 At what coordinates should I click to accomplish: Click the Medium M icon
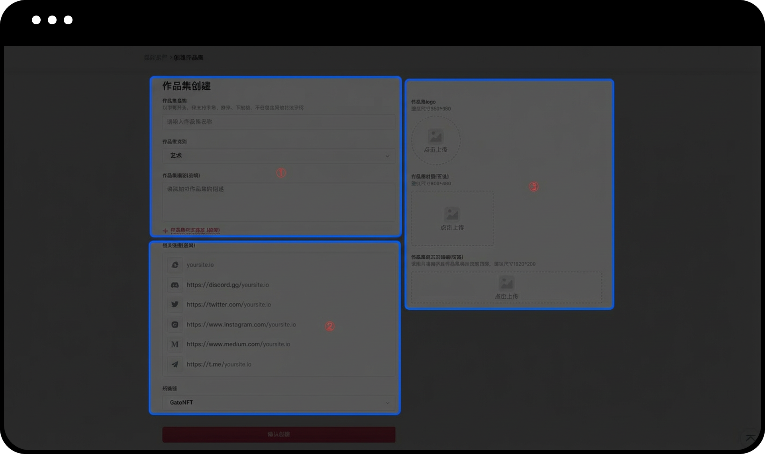click(175, 344)
